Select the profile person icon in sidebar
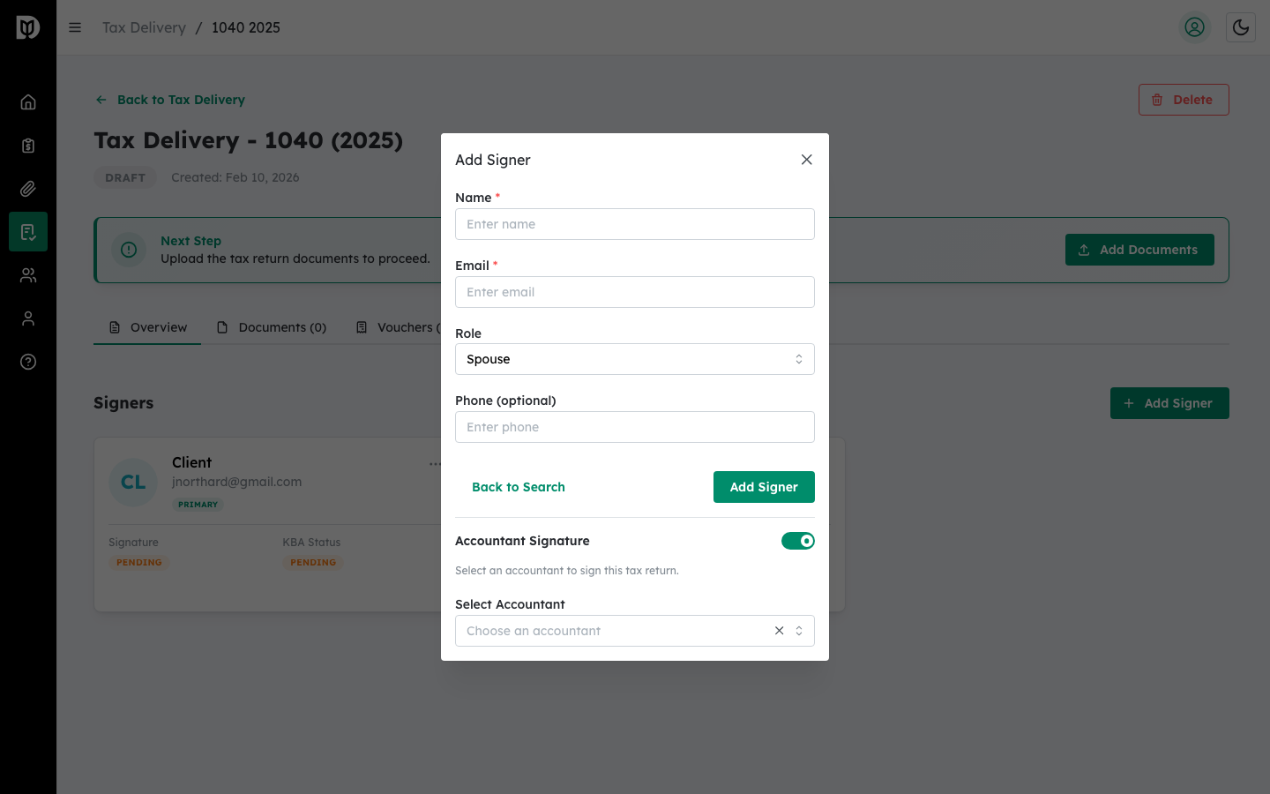1270x794 pixels. tap(28, 318)
